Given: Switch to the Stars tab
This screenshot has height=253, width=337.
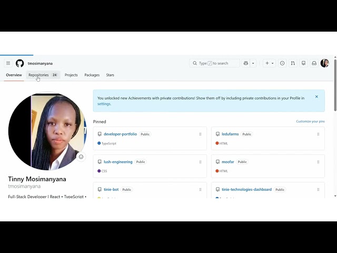Looking at the screenshot, I should [x=110, y=75].
